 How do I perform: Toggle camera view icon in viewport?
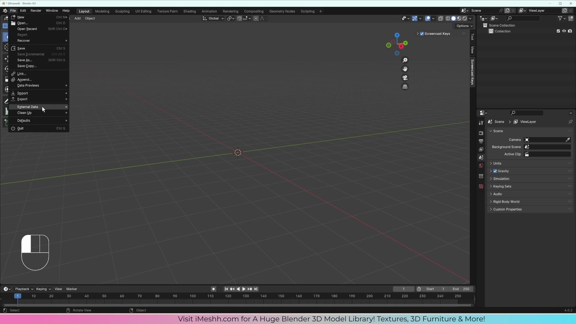coord(405,78)
